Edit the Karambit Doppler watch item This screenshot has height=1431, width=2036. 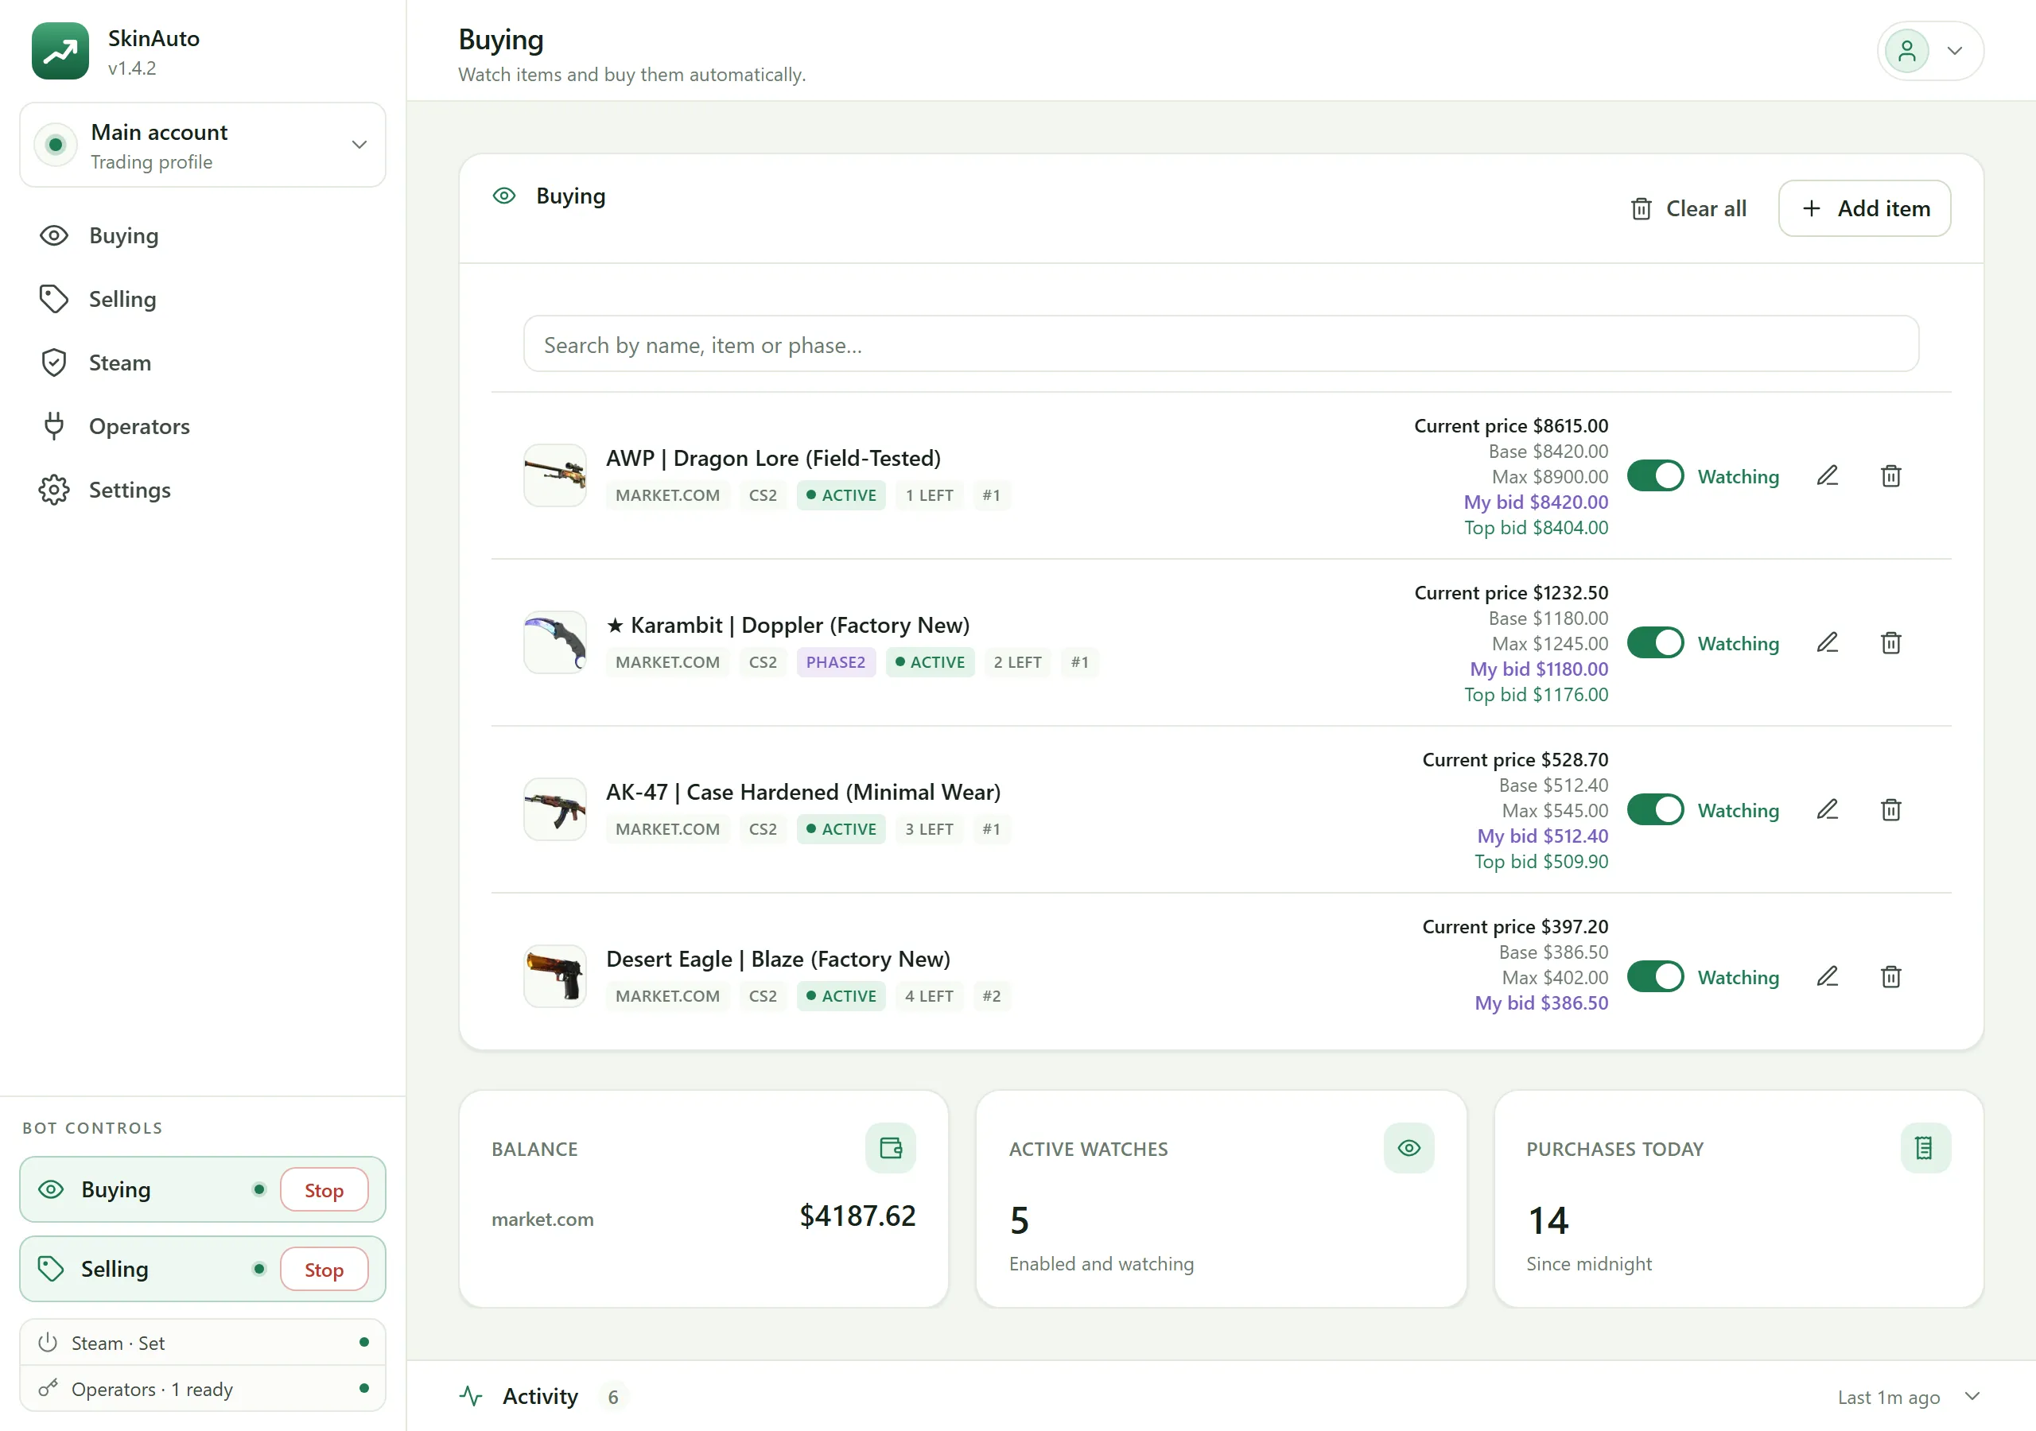pyautogui.click(x=1827, y=643)
